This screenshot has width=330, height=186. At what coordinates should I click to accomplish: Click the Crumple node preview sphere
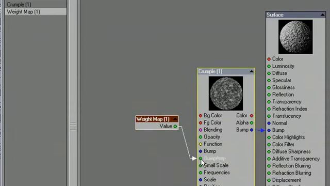pyautogui.click(x=226, y=94)
